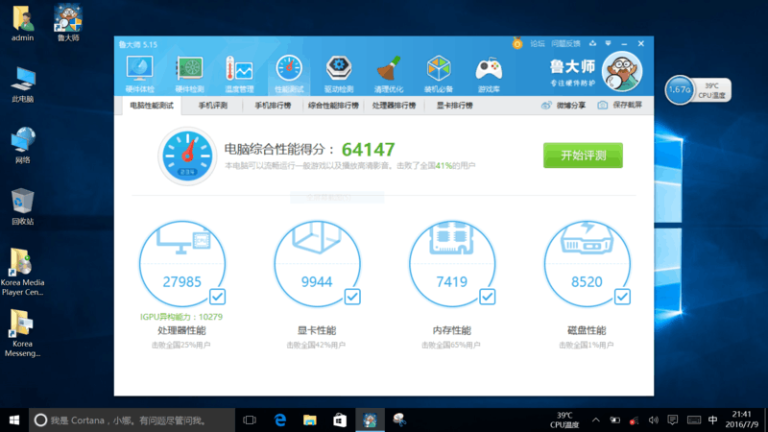Click the speedometer gauge icon beside score
This screenshot has width=768, height=432.
187,156
